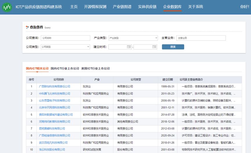Select date cell 2018-01-26
The width and height of the screenshot is (251, 153).
pos(168,143)
